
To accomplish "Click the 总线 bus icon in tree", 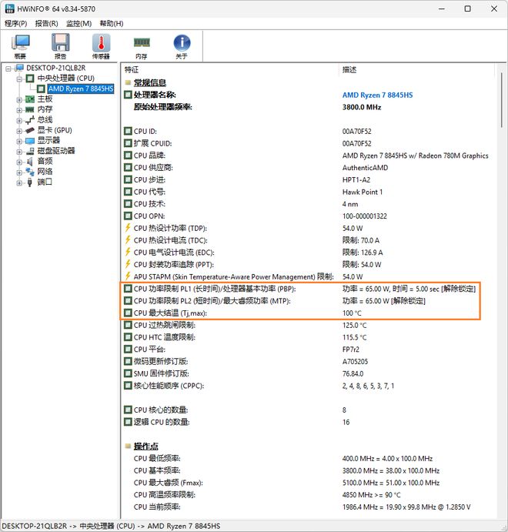I will [30, 120].
